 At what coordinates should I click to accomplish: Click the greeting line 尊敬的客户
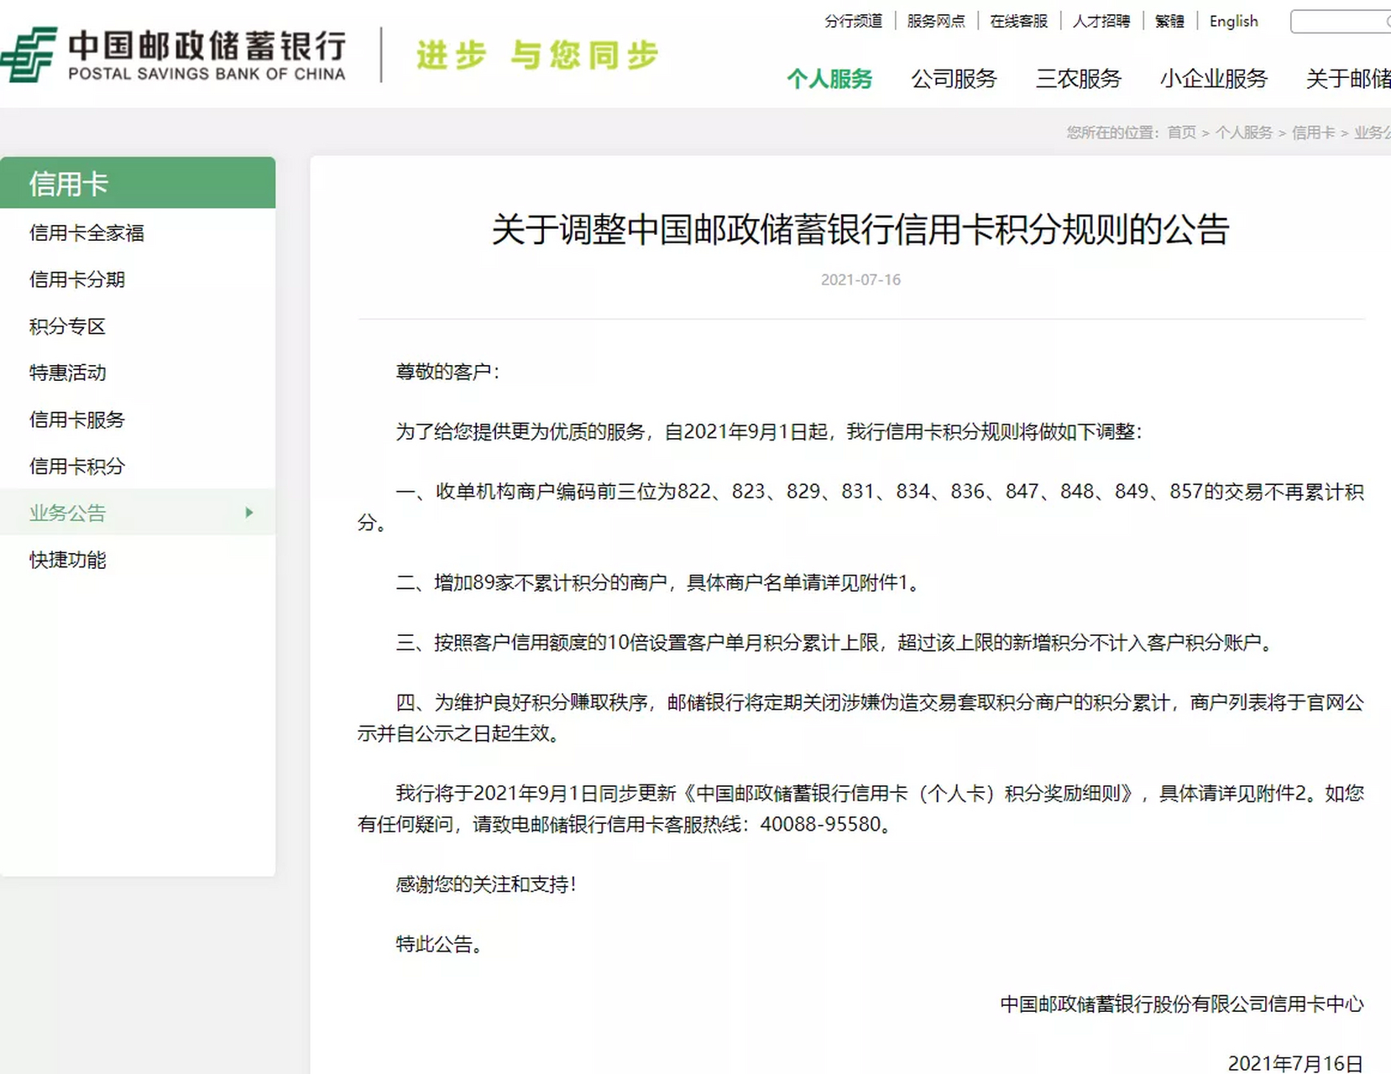pyautogui.click(x=447, y=372)
